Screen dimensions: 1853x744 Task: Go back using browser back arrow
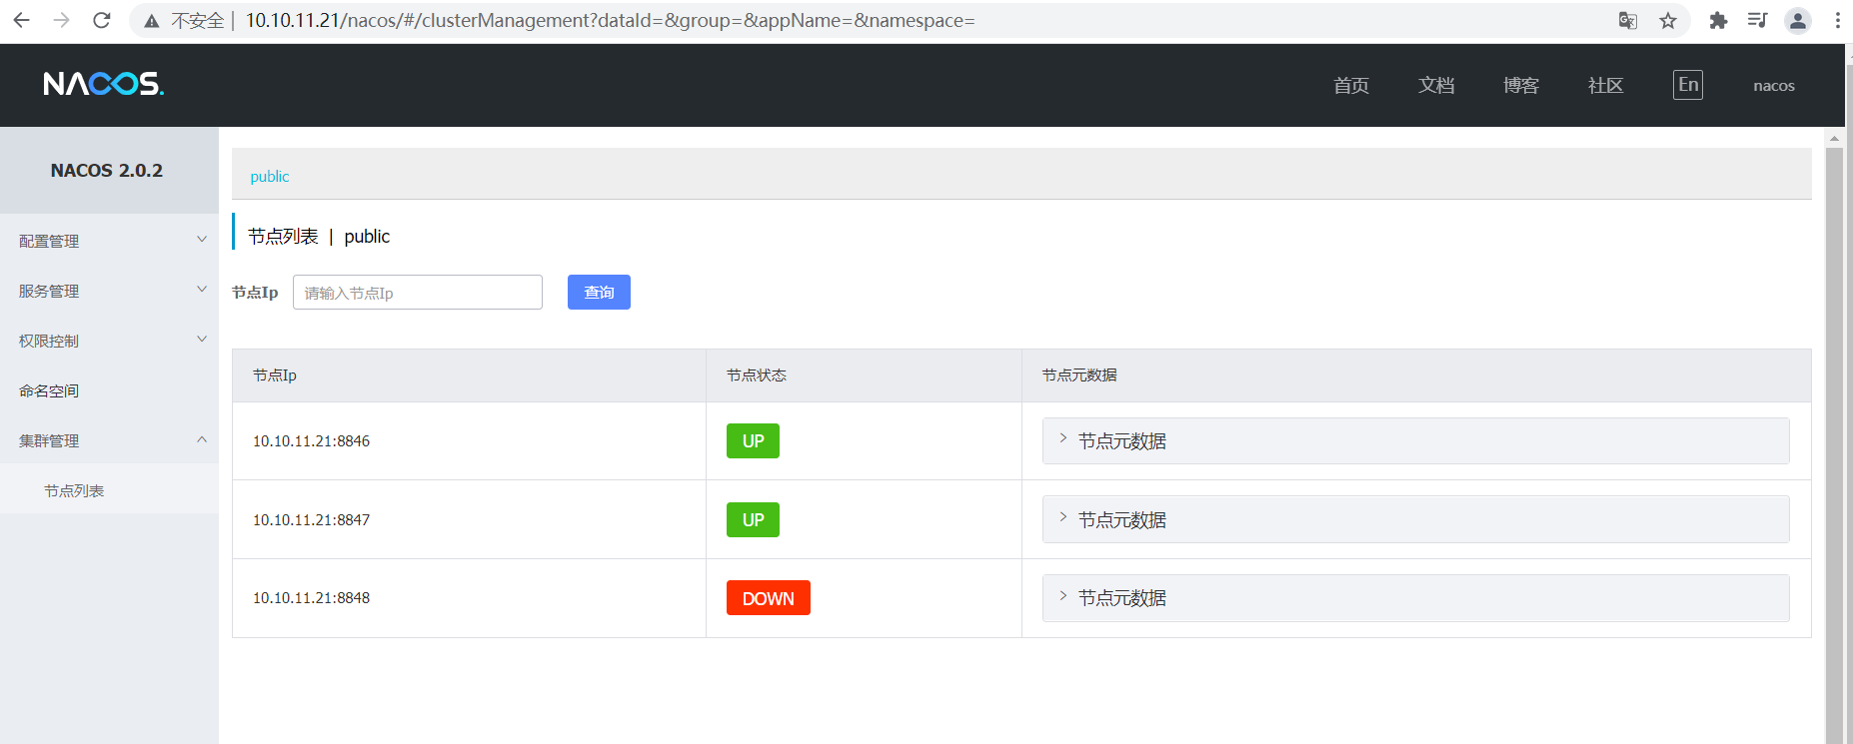click(x=21, y=20)
